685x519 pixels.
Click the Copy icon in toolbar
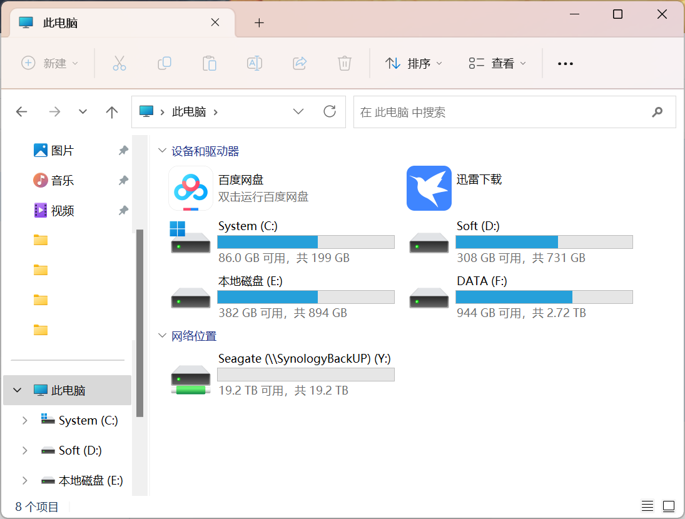tap(165, 63)
